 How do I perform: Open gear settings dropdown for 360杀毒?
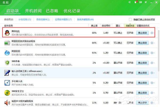[x=153, y=63]
